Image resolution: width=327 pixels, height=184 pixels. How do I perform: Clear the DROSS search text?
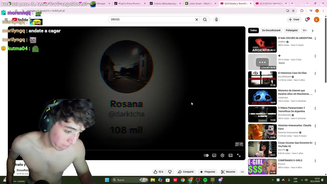(x=197, y=19)
